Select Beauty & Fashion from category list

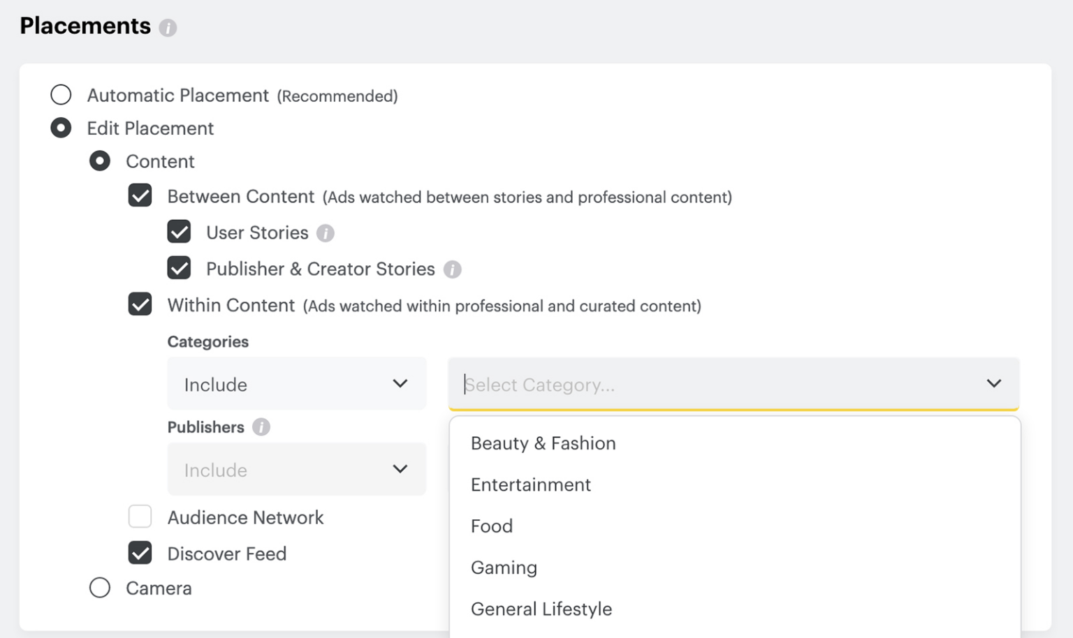click(x=543, y=443)
